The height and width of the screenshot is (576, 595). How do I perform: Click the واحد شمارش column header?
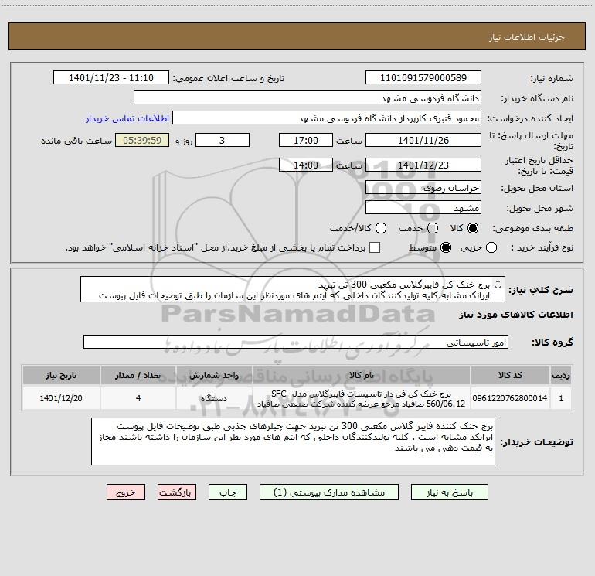(x=214, y=376)
